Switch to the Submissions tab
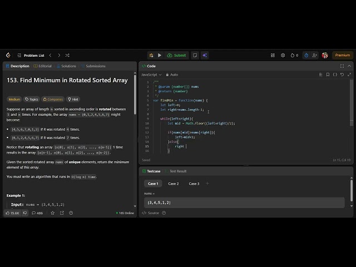356x267 pixels. point(93,66)
